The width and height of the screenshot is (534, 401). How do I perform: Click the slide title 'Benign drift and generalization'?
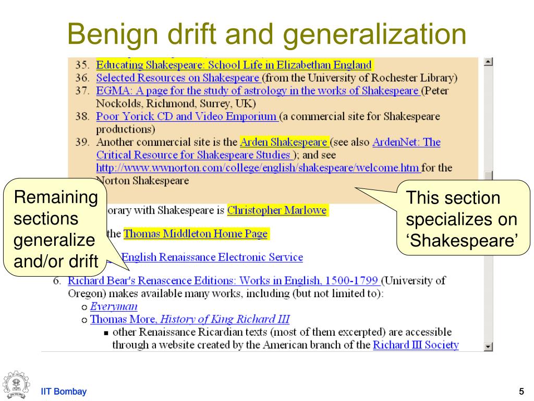(266, 34)
